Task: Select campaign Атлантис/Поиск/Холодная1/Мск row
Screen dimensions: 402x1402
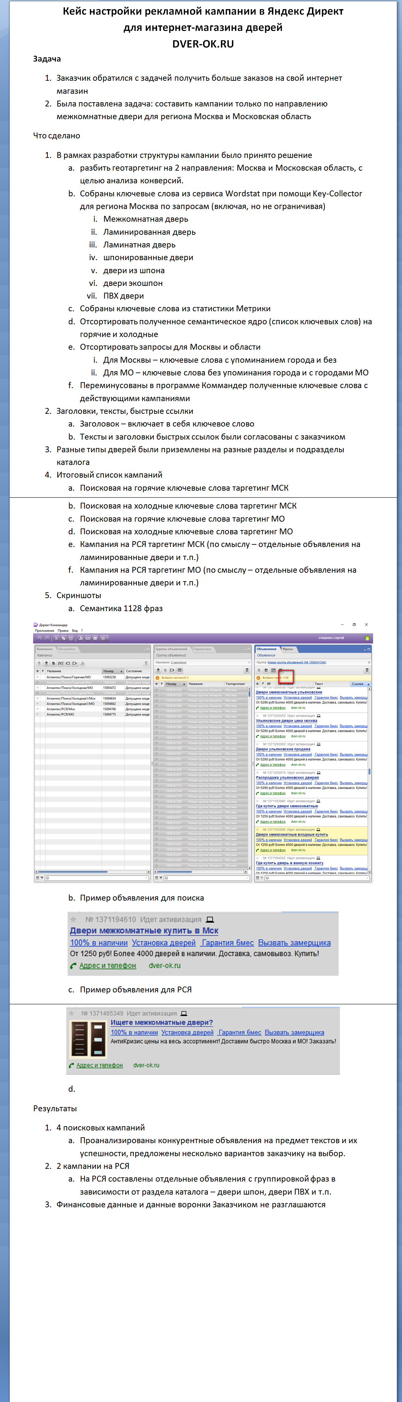Action: [92, 698]
